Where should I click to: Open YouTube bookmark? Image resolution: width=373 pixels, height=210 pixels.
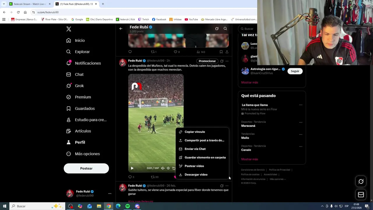(191, 20)
